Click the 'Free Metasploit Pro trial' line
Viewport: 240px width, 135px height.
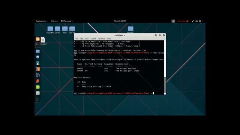pos(107,46)
